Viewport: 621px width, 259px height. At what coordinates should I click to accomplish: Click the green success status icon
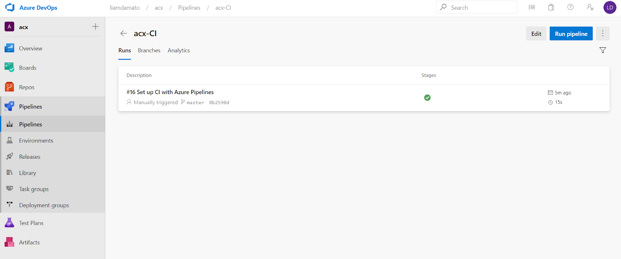click(427, 98)
